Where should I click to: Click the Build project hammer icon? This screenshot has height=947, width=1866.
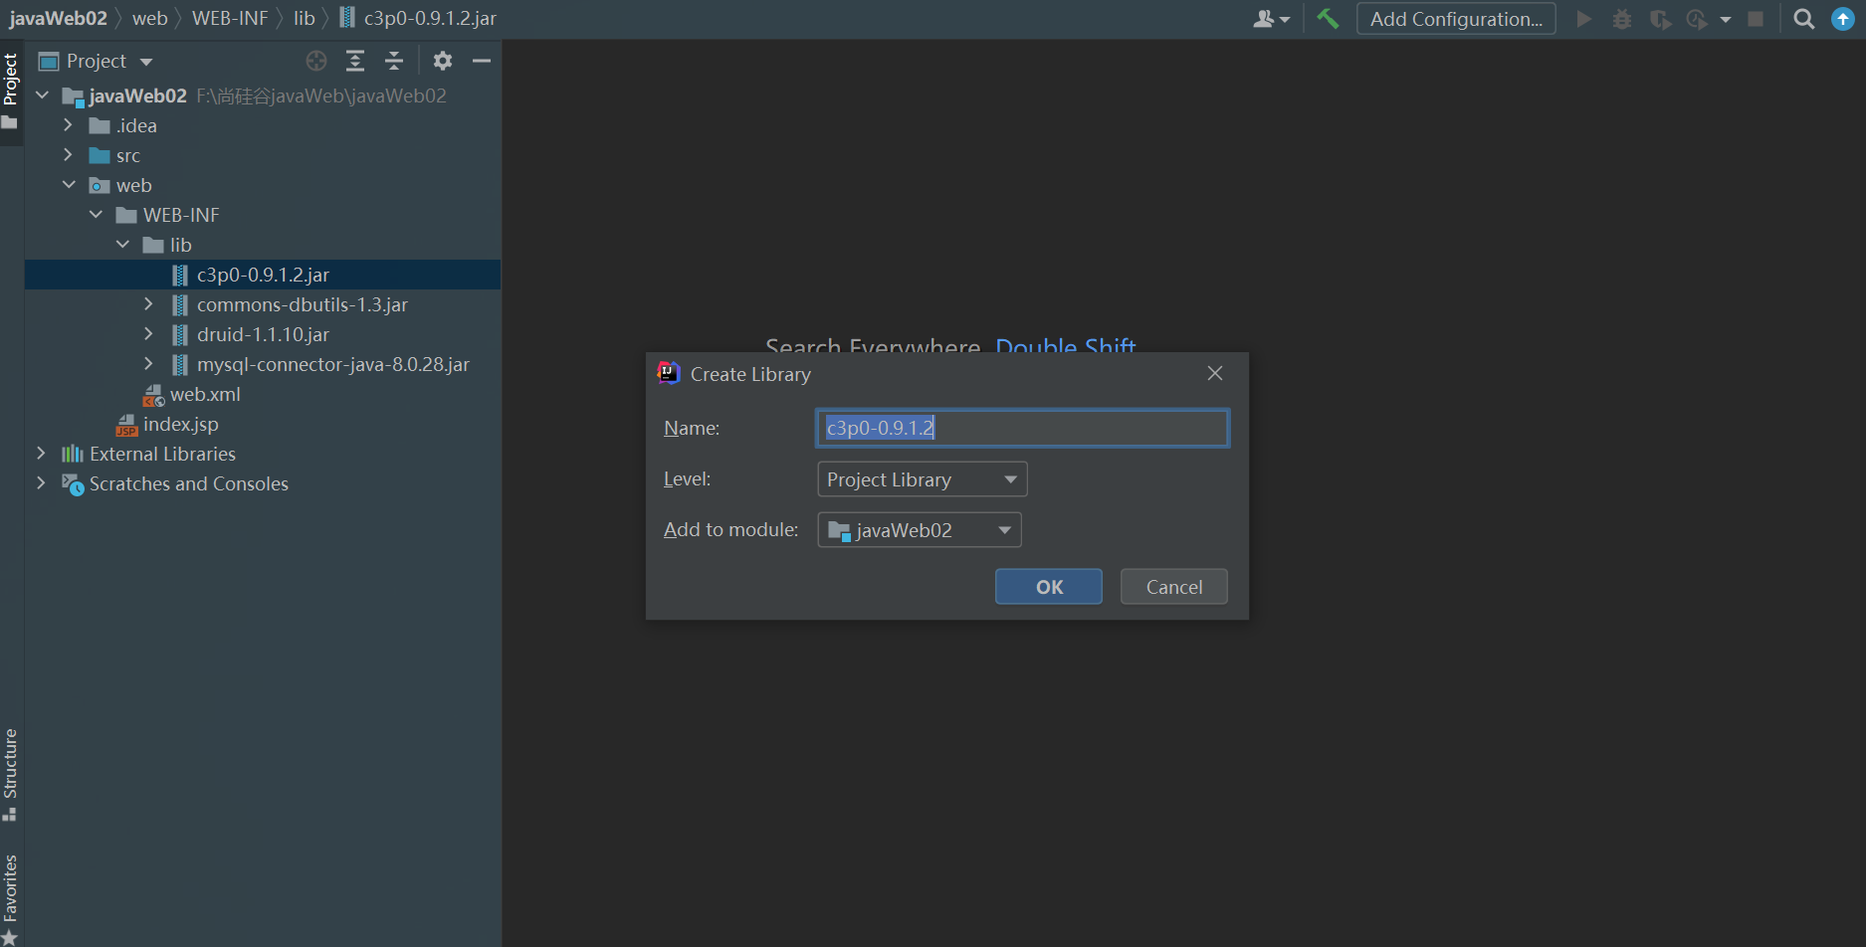(1328, 19)
